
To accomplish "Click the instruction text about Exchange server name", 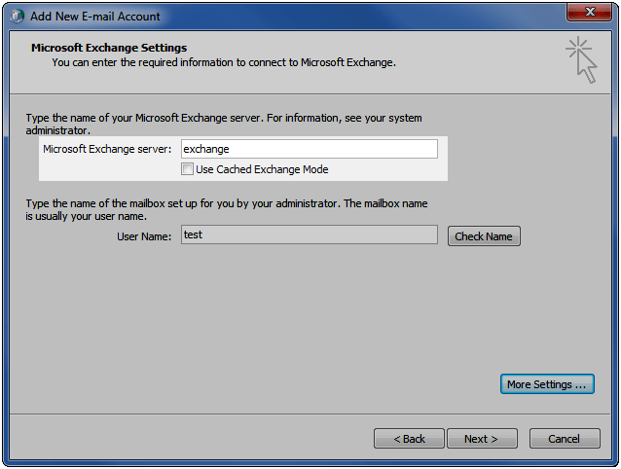I will click(224, 124).
